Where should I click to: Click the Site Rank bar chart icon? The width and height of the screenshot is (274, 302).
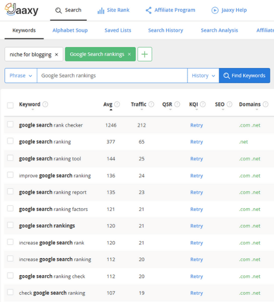101,11
